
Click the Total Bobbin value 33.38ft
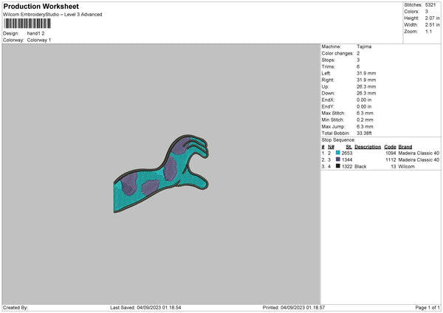click(364, 133)
